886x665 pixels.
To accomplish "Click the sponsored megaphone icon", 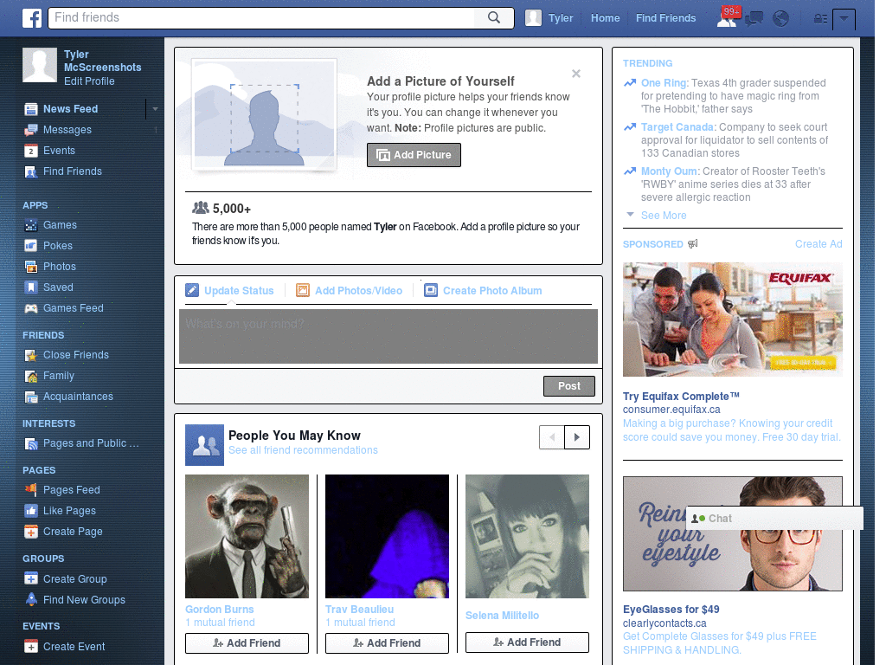I will point(693,243).
